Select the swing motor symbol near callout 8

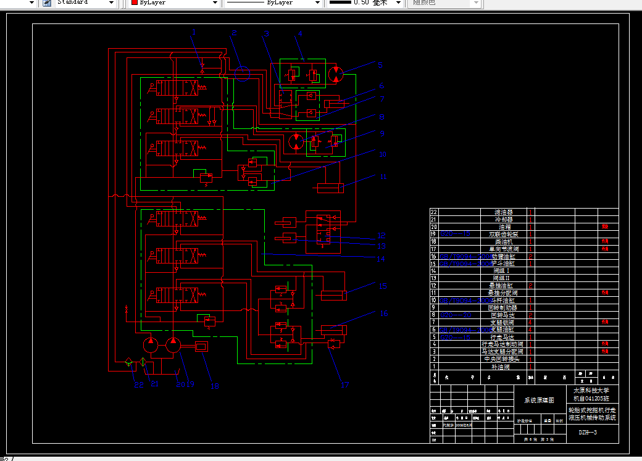[296, 142]
